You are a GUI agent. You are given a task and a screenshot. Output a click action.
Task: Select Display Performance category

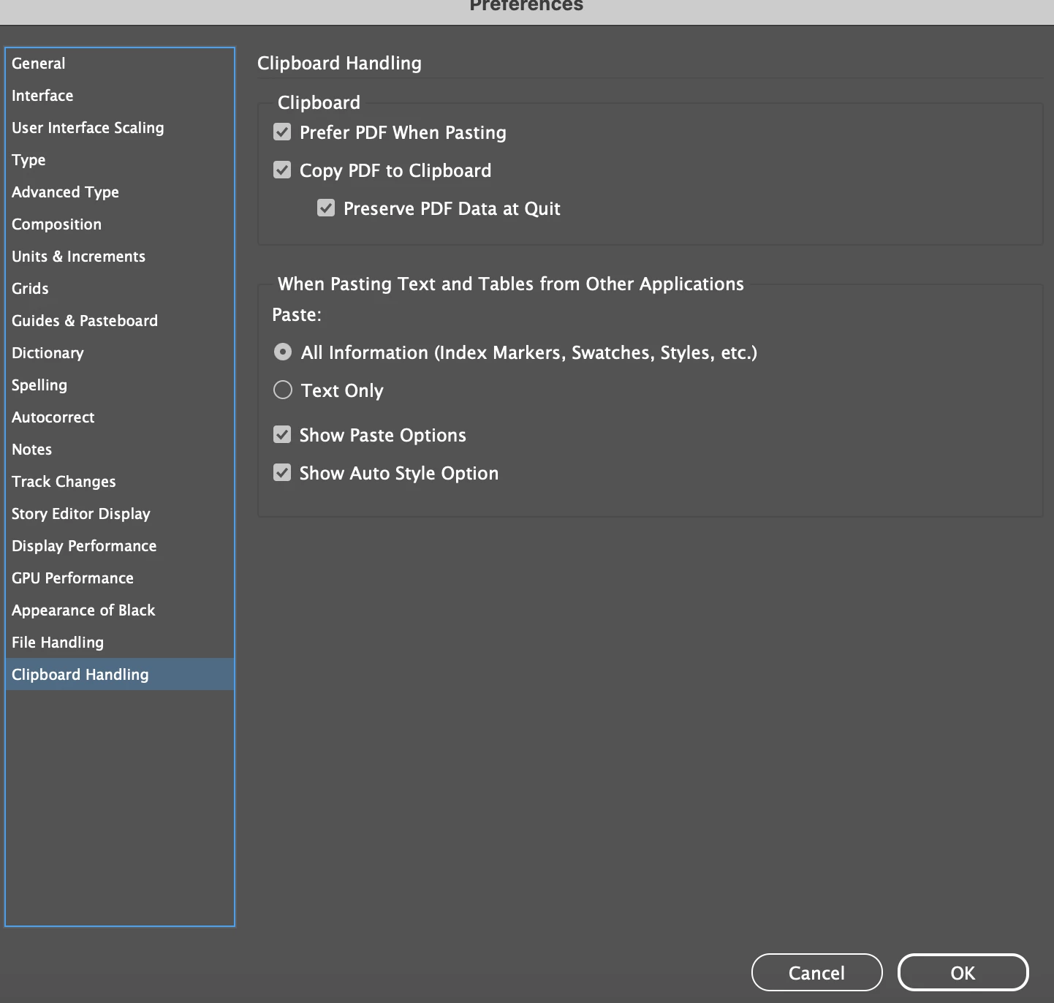(120, 546)
